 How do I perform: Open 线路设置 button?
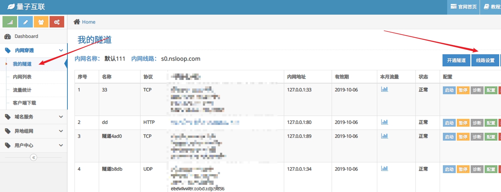click(485, 60)
